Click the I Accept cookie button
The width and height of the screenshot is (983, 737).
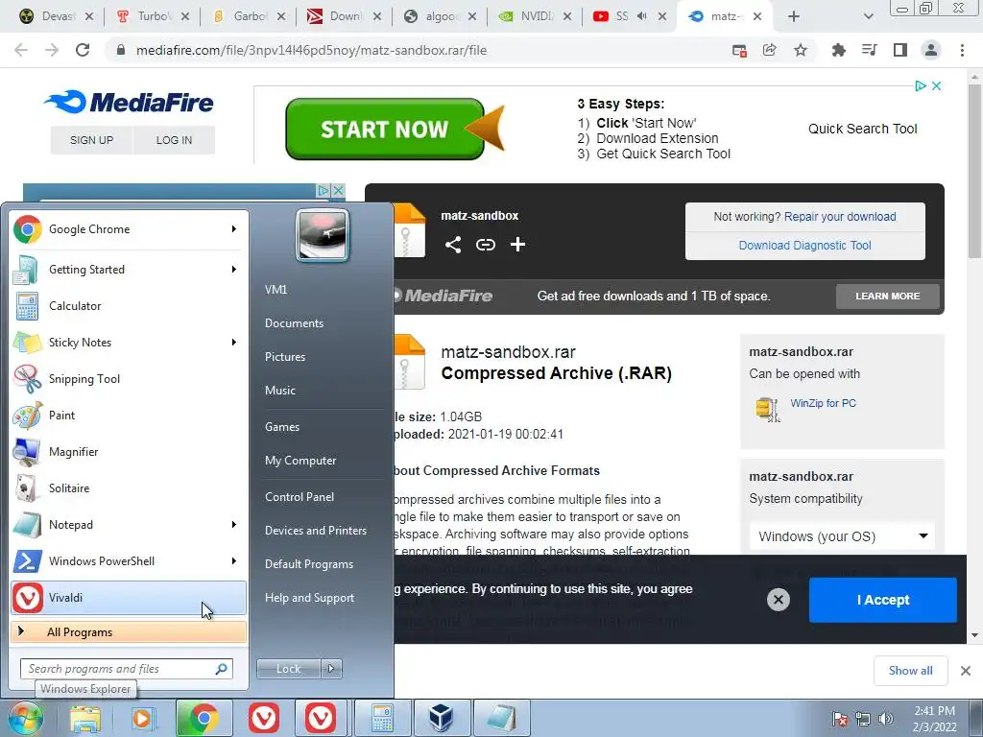pos(883,600)
